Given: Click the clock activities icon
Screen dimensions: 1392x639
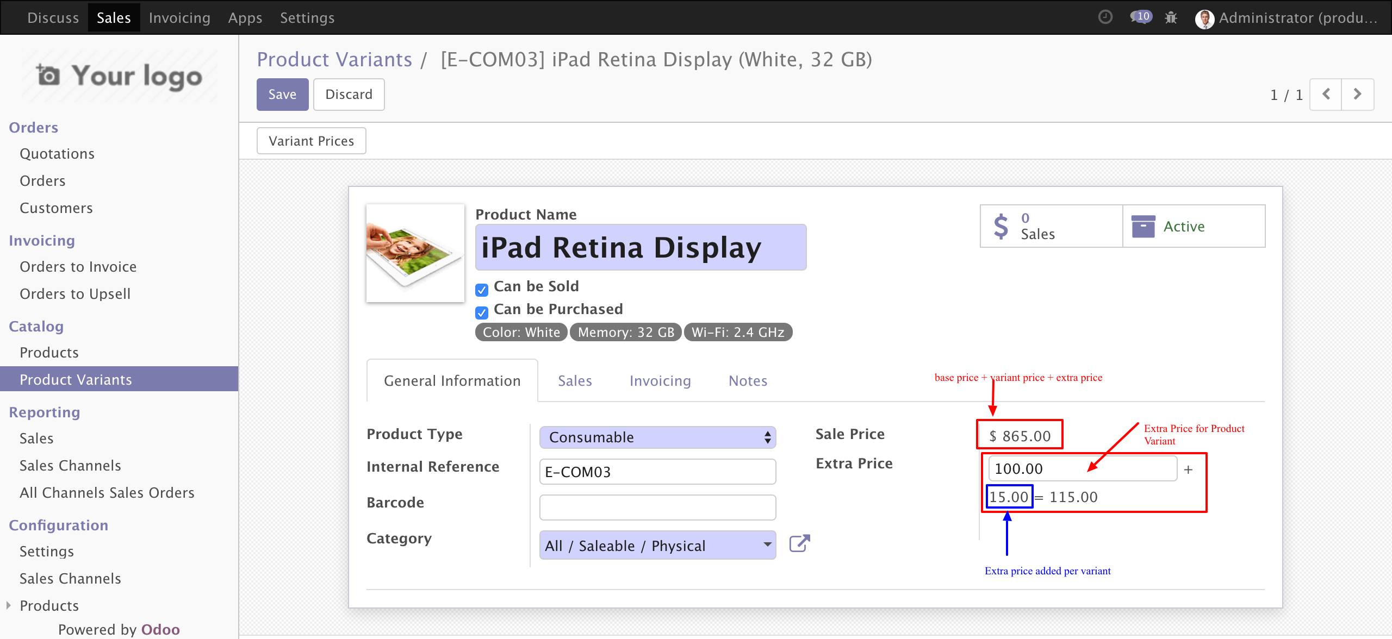Looking at the screenshot, I should [1105, 17].
